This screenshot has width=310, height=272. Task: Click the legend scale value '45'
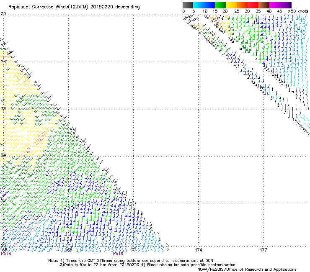click(x=279, y=11)
